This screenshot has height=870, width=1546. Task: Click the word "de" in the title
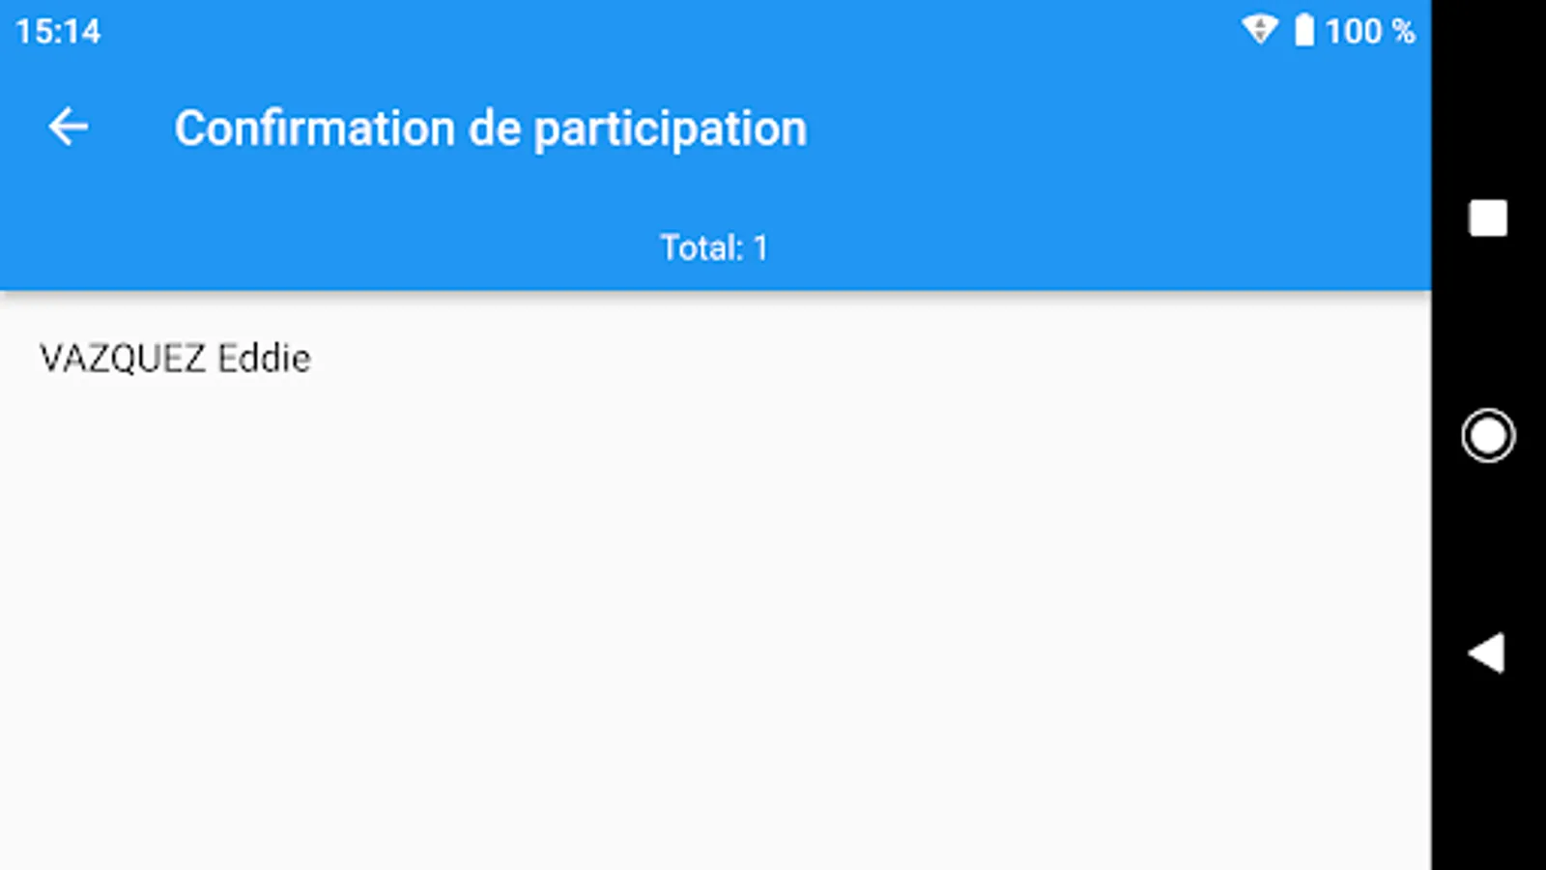[494, 129]
